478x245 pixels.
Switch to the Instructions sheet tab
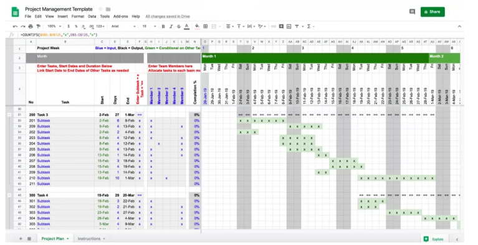[91, 239]
